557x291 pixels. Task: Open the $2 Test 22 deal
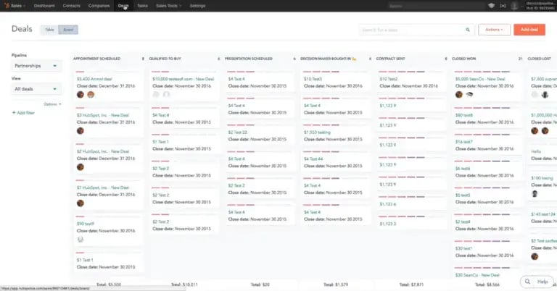(x=238, y=132)
